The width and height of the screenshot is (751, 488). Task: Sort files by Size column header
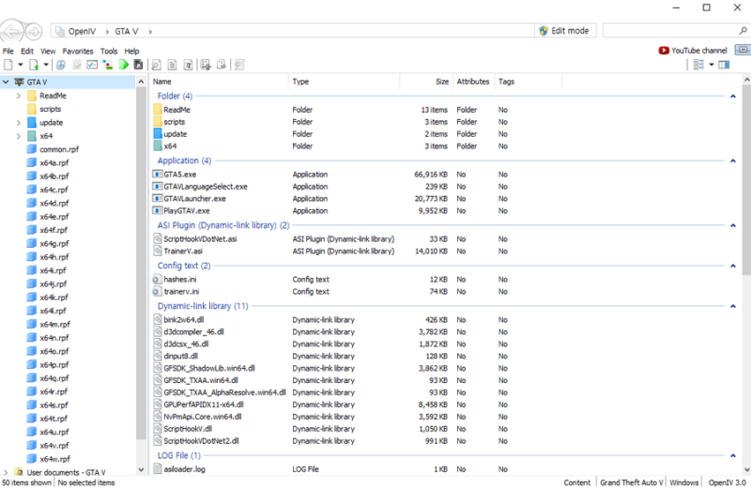coord(441,82)
